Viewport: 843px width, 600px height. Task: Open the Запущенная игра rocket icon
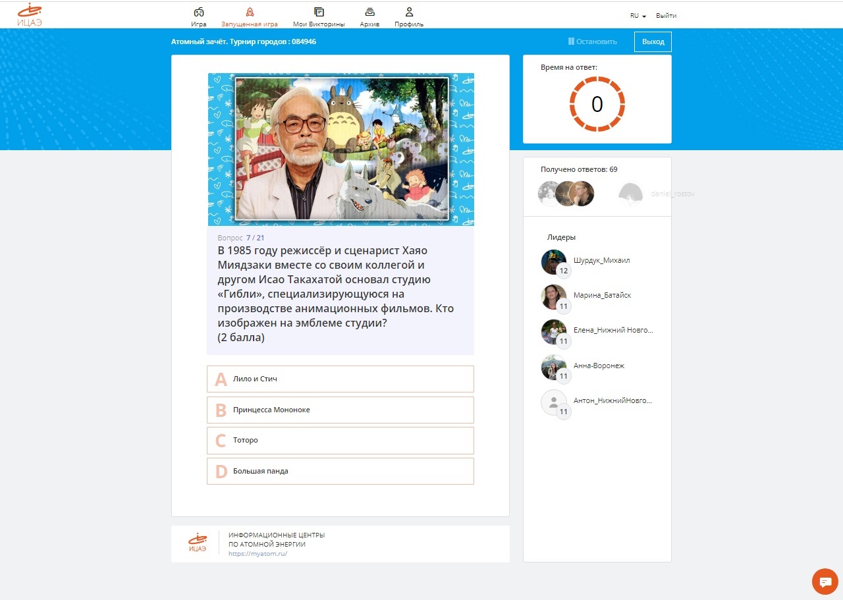[250, 12]
